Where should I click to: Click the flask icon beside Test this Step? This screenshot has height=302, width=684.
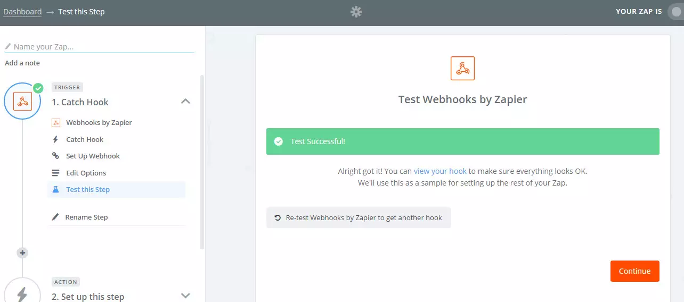coord(55,189)
